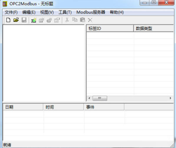
Task: Click the 就绪 status bar text
Action: pos(7,145)
